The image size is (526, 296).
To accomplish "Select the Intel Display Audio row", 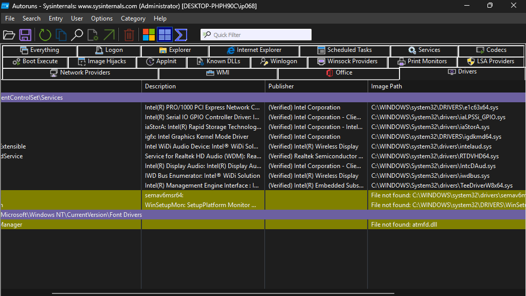I will click(x=263, y=166).
